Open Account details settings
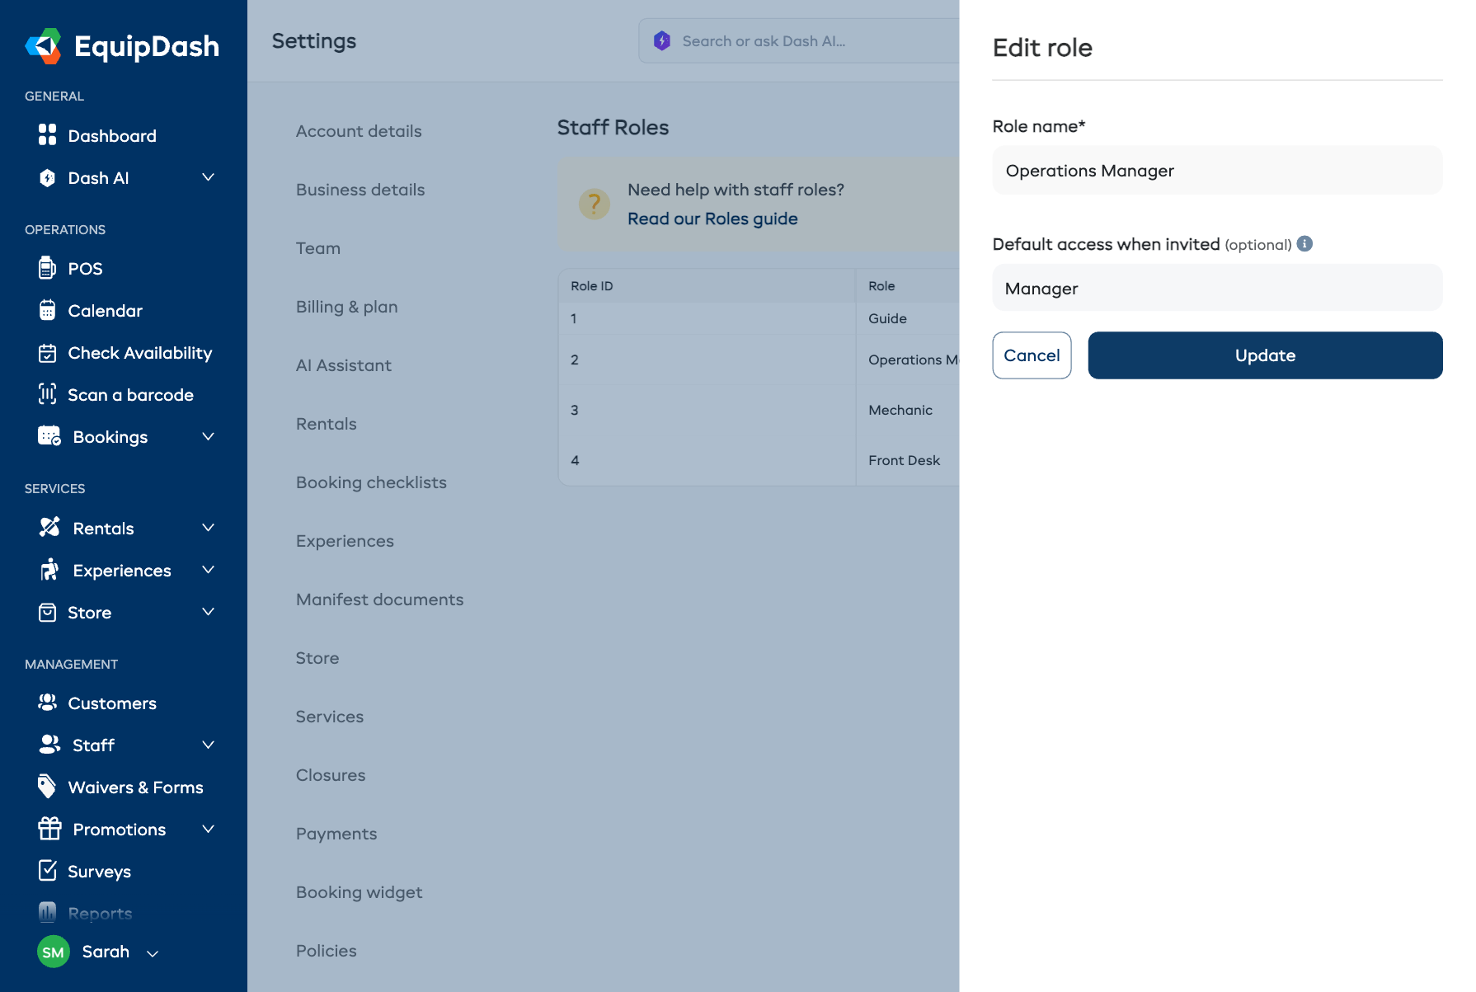Screen dimensions: 1476x992 (359, 131)
